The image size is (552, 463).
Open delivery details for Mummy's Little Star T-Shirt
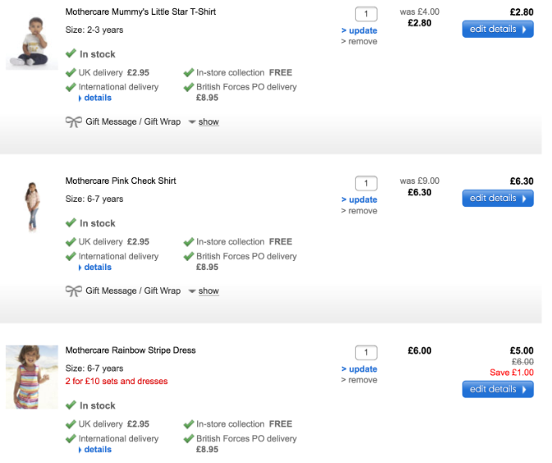click(x=97, y=98)
